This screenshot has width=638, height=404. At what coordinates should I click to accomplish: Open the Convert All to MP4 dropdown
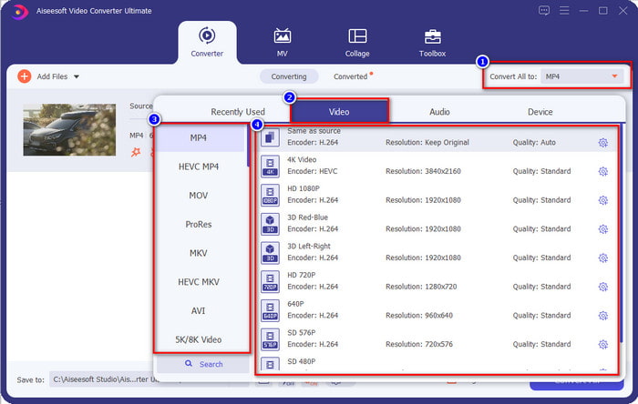(581, 76)
